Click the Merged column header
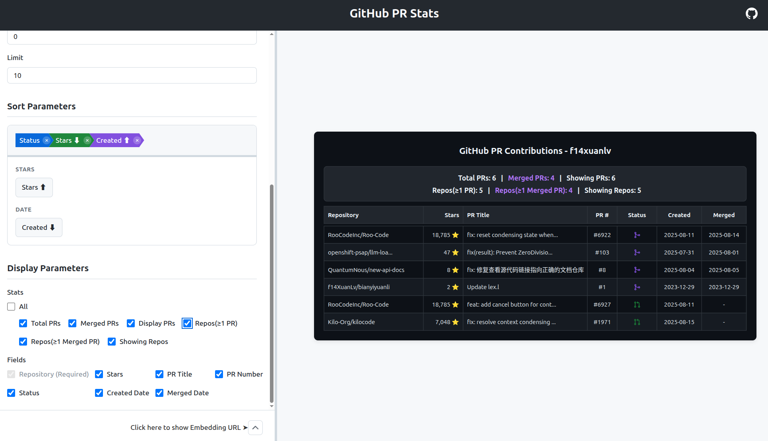768x441 pixels. click(724, 215)
